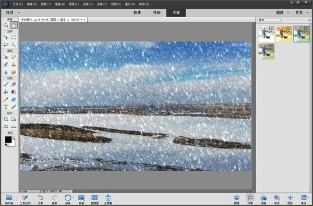The width and height of the screenshot is (313, 206).
Task: Select the Eraser tool
Action: (x=14, y=84)
